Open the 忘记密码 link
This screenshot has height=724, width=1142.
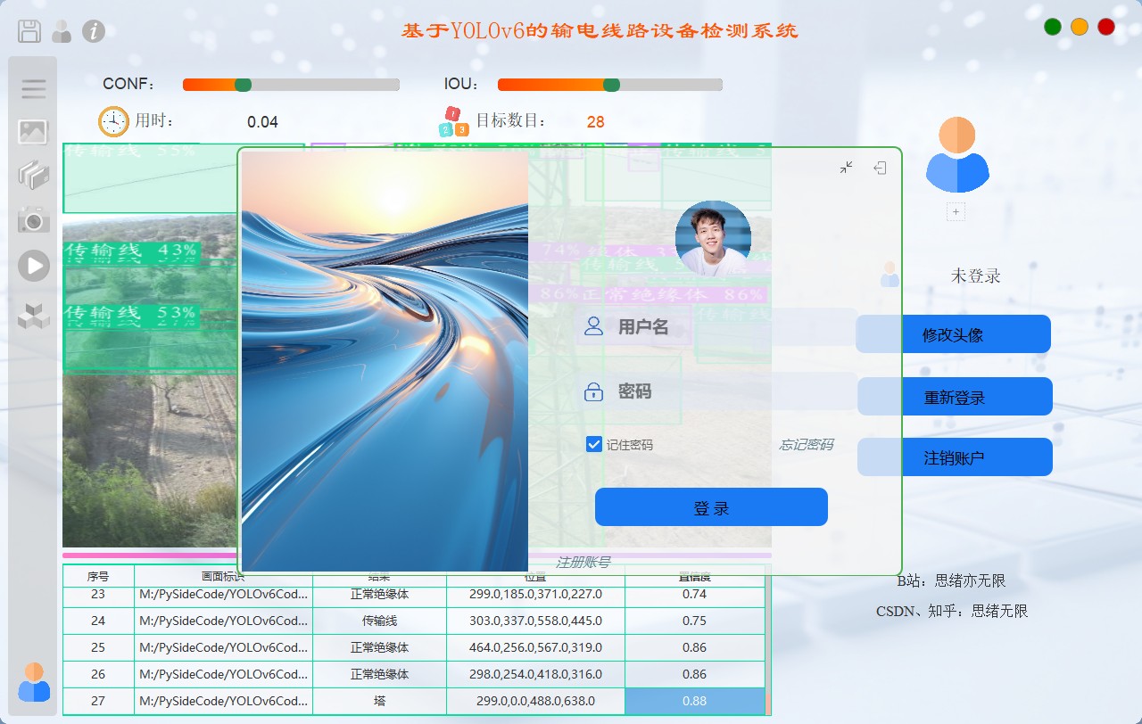807,444
